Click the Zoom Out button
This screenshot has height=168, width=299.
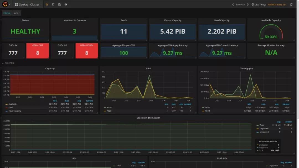tap(240, 4)
